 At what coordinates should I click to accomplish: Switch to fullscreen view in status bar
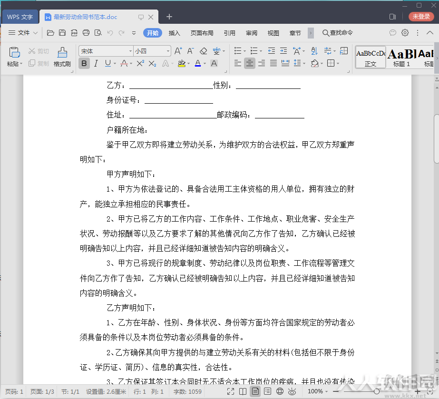point(231,391)
